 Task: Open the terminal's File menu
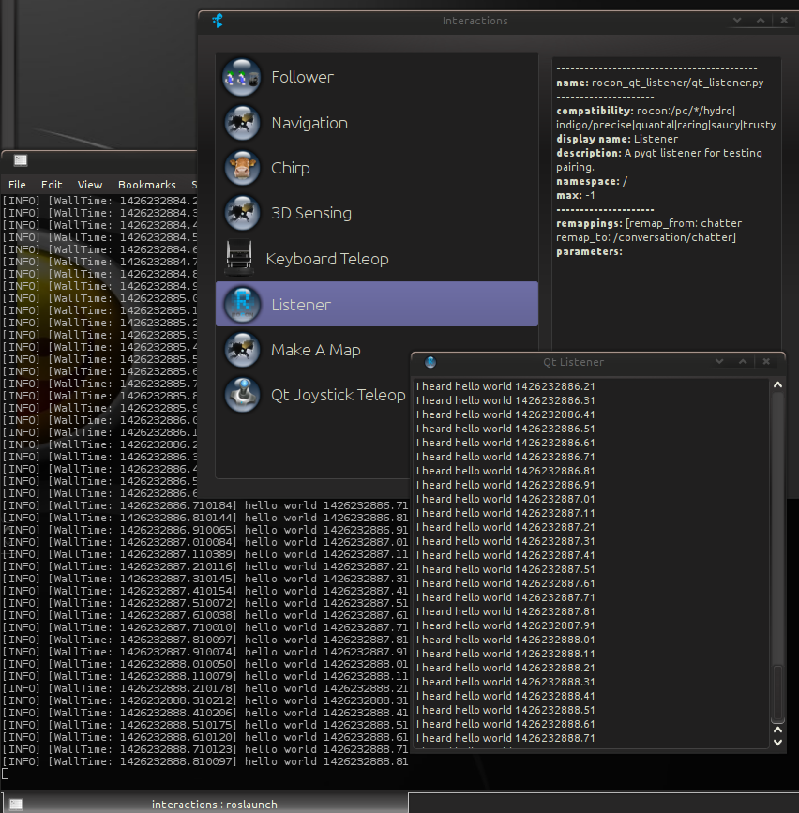[x=17, y=185]
